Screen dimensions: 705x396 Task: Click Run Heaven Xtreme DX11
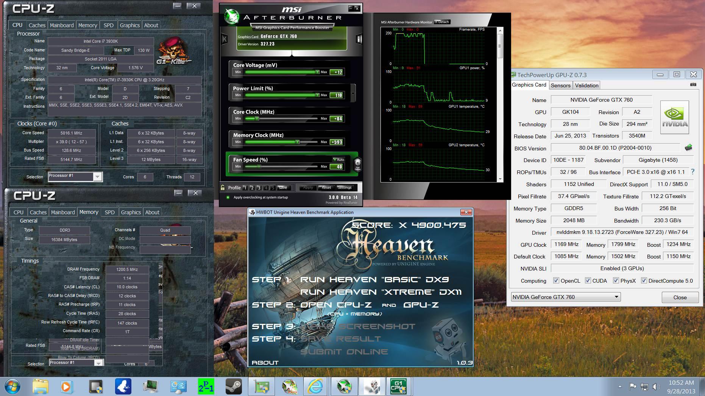pos(381,292)
